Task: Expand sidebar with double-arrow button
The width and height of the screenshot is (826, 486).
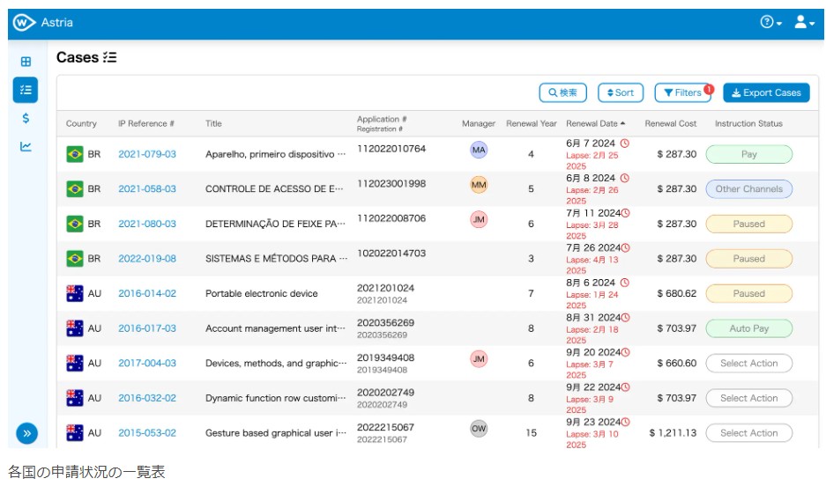Action: click(x=26, y=433)
